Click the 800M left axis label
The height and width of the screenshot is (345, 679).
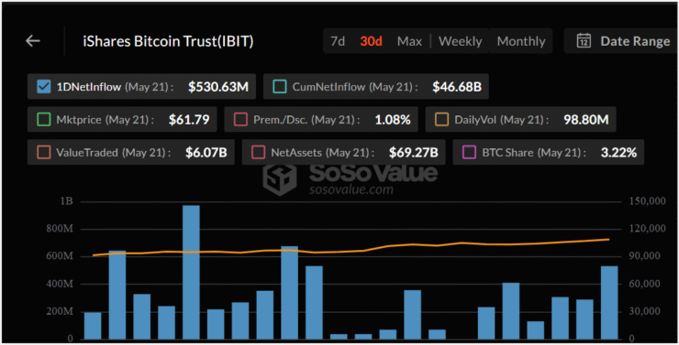(x=60, y=229)
